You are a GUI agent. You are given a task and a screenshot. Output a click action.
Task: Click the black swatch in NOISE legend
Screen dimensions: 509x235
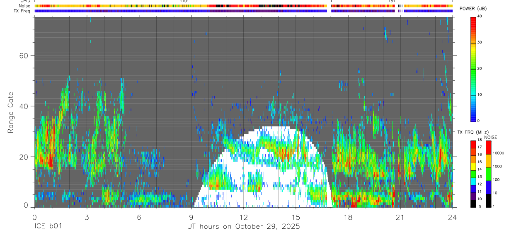tap(488, 201)
